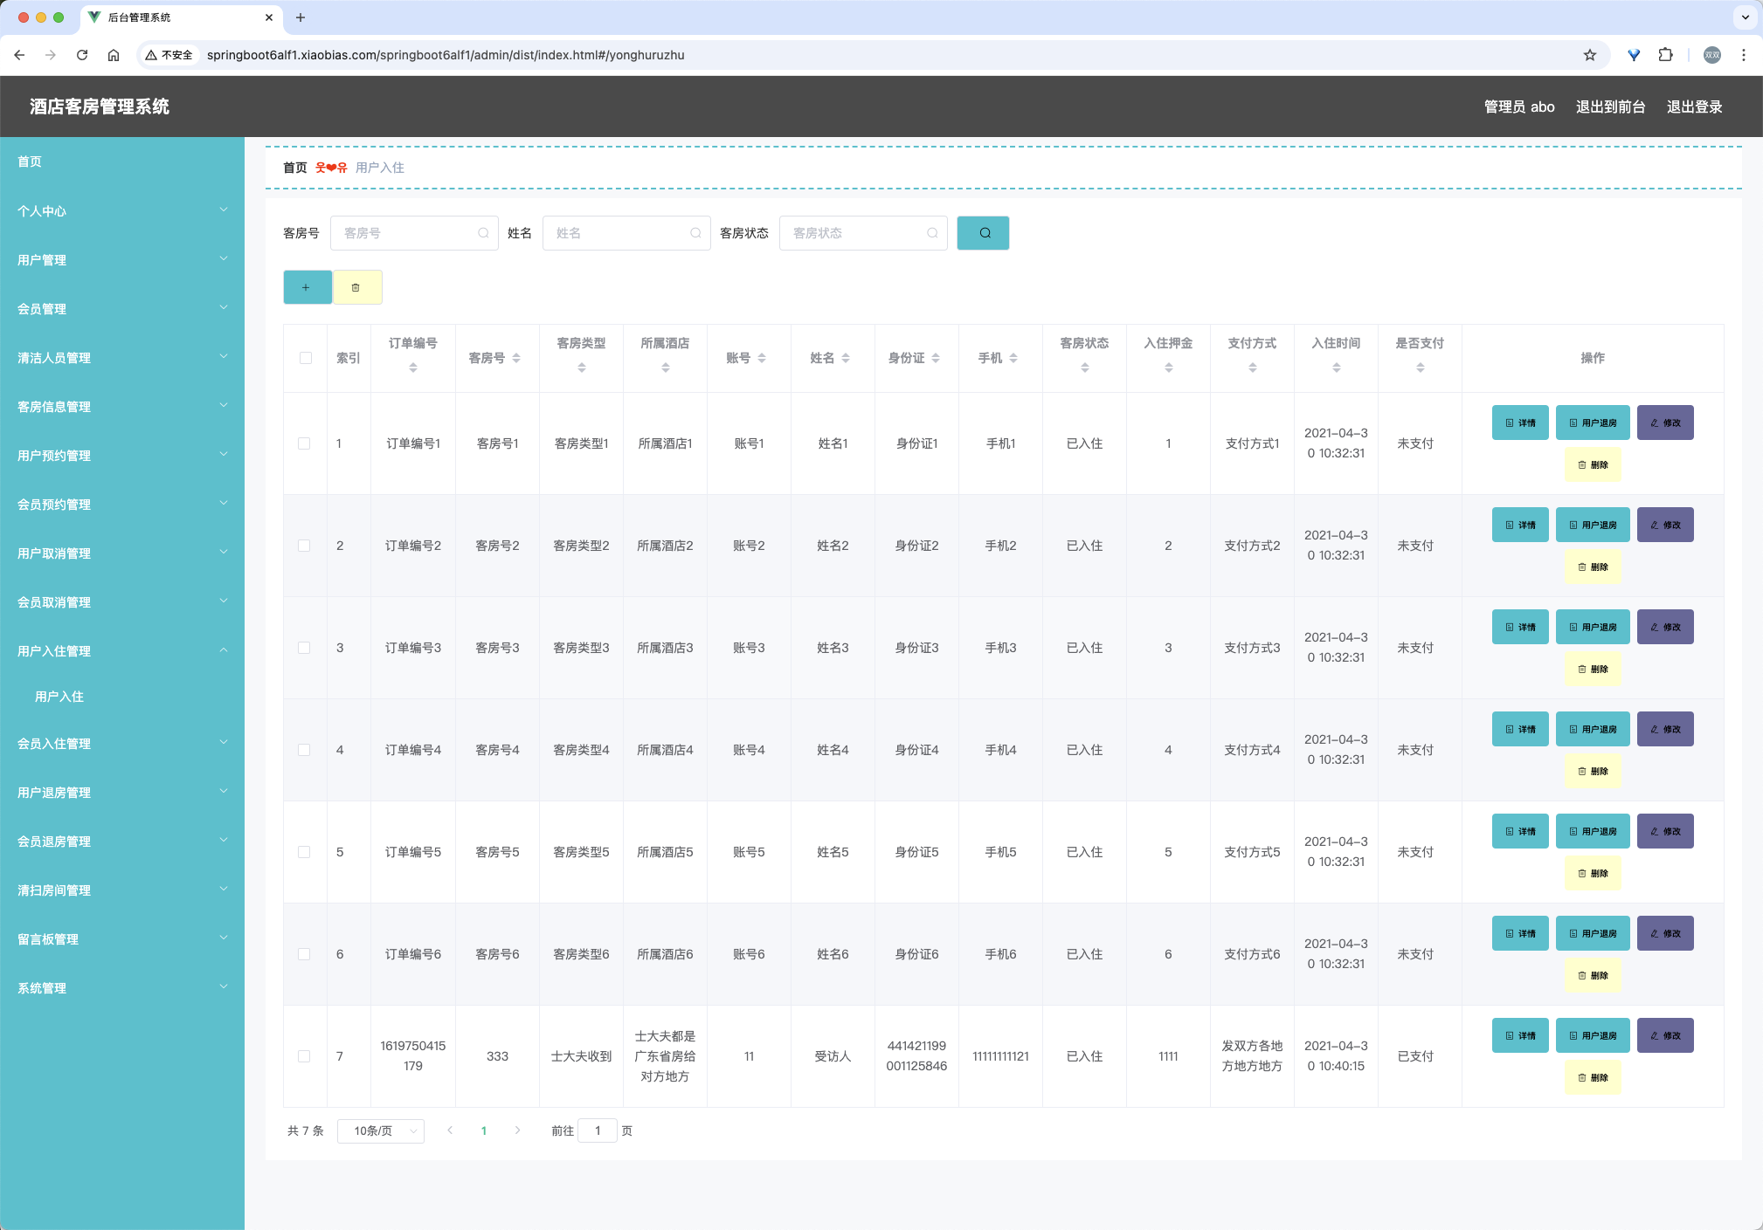Sort by 客房号 column sort arrows
Viewport: 1763px width, 1230px height.
tap(516, 358)
